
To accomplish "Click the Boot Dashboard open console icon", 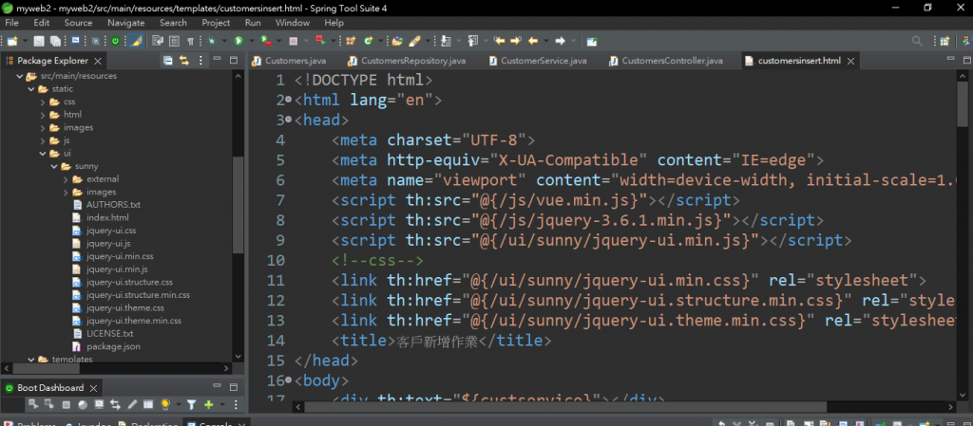I will pos(99,405).
